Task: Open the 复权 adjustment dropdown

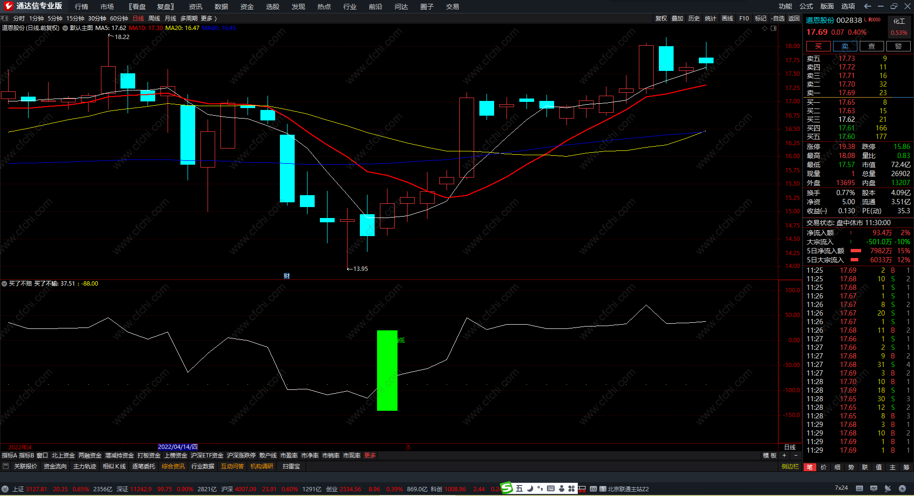Action: click(x=661, y=19)
